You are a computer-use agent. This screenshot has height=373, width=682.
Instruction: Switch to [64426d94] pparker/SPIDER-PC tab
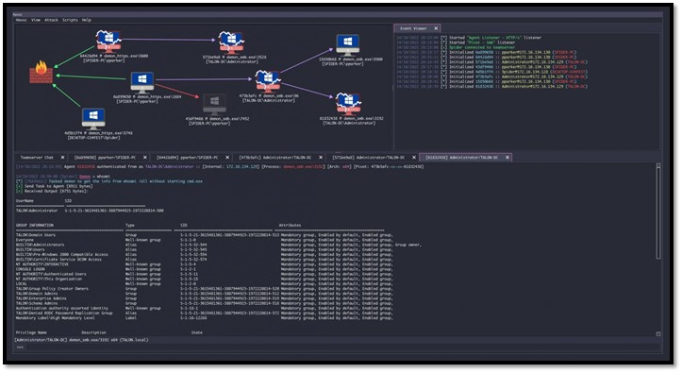pos(187,158)
